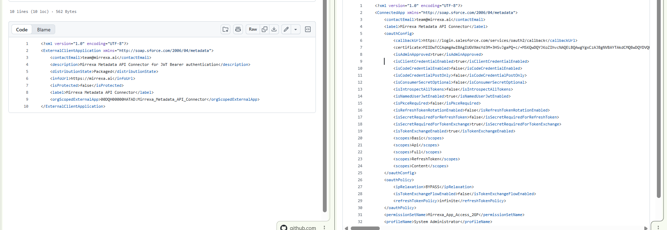Click the github.com source link
Image resolution: width=667 pixels, height=230 pixels.
(303, 228)
